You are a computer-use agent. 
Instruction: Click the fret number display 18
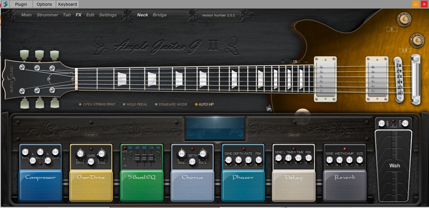295,61
